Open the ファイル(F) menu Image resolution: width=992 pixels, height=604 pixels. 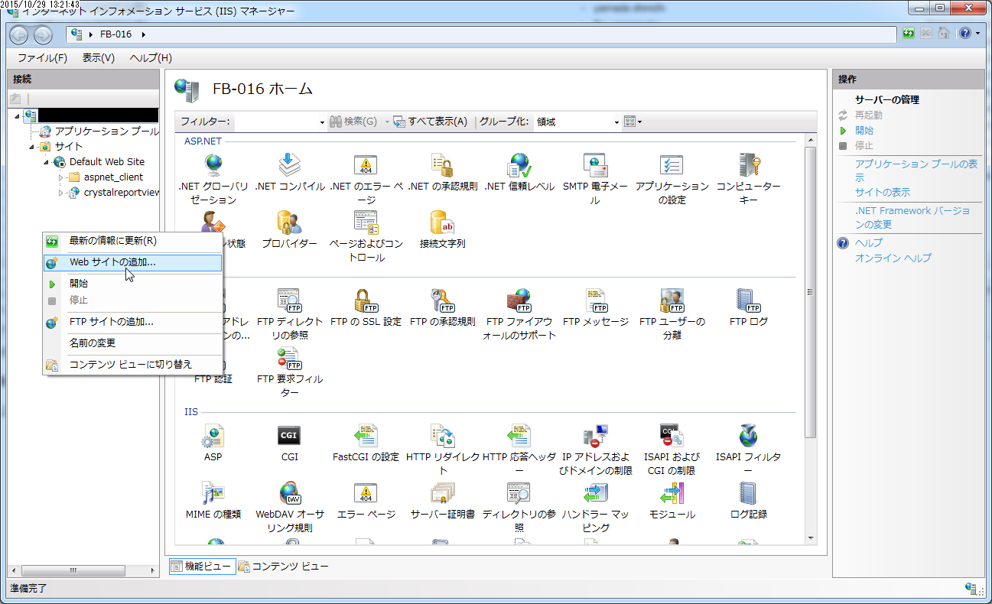pos(43,58)
